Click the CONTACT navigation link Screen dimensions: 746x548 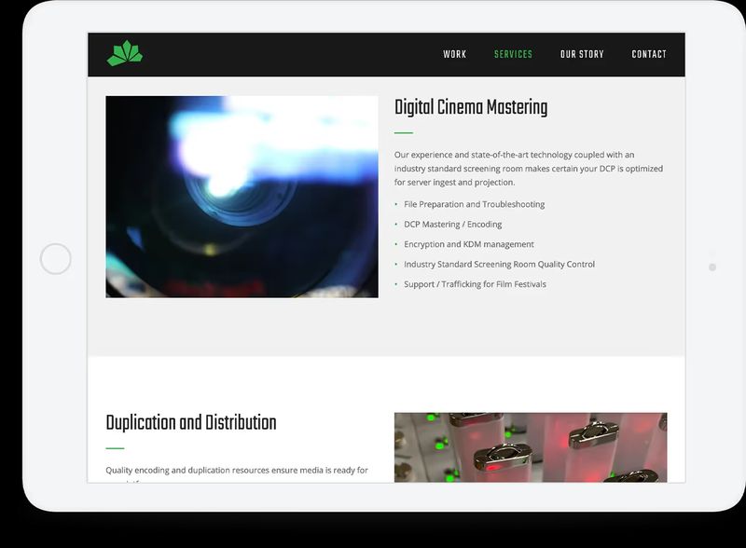tap(650, 54)
